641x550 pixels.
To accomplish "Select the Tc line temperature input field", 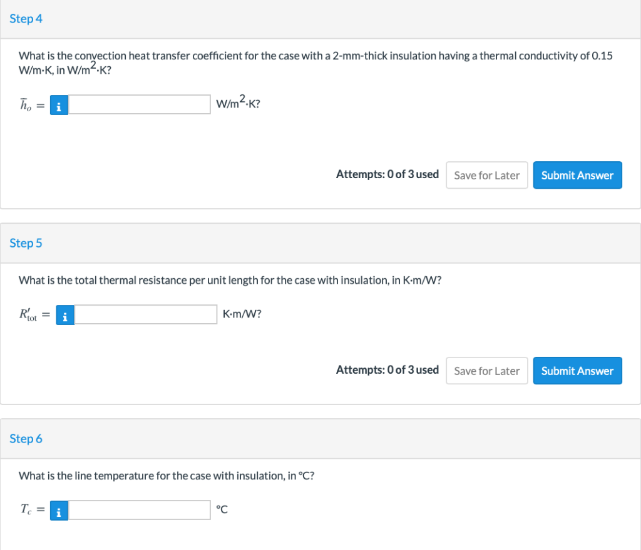I will click(139, 511).
